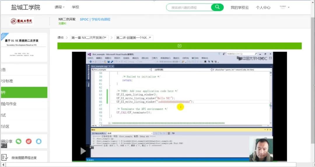This screenshot has height=167, width=315.
Task: Share course via Weibo icon
Action: [x=29, y=141]
